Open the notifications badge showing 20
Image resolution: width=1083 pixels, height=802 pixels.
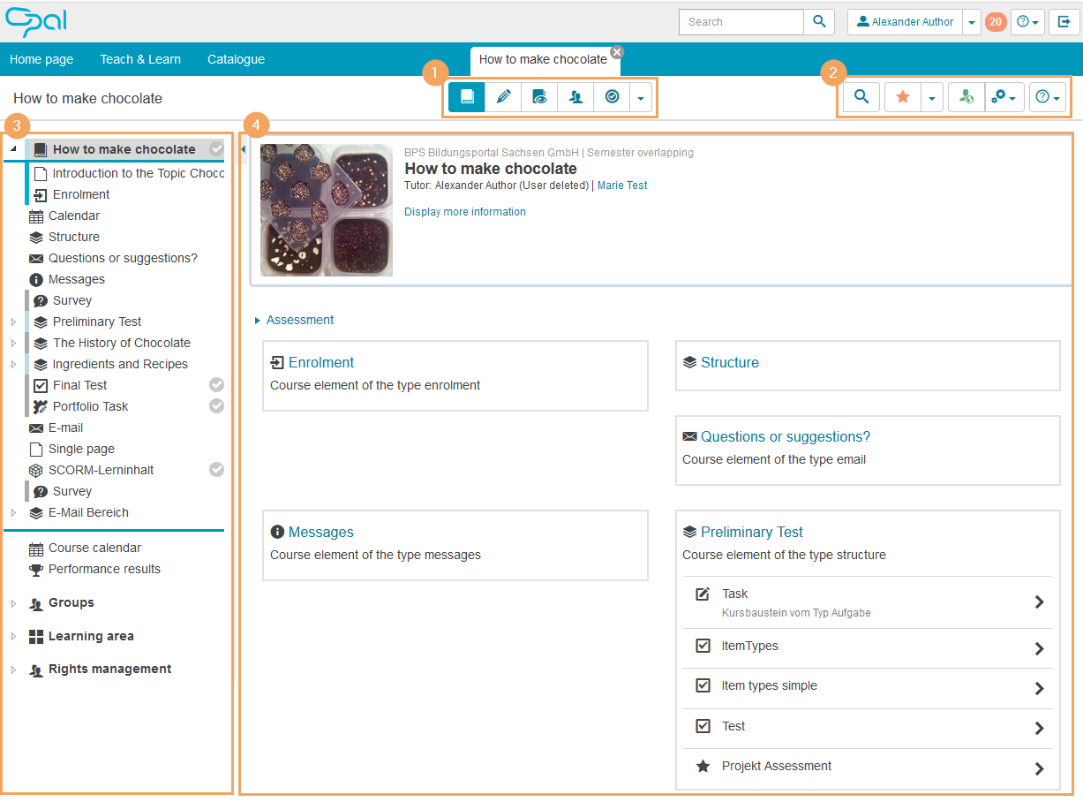[996, 22]
